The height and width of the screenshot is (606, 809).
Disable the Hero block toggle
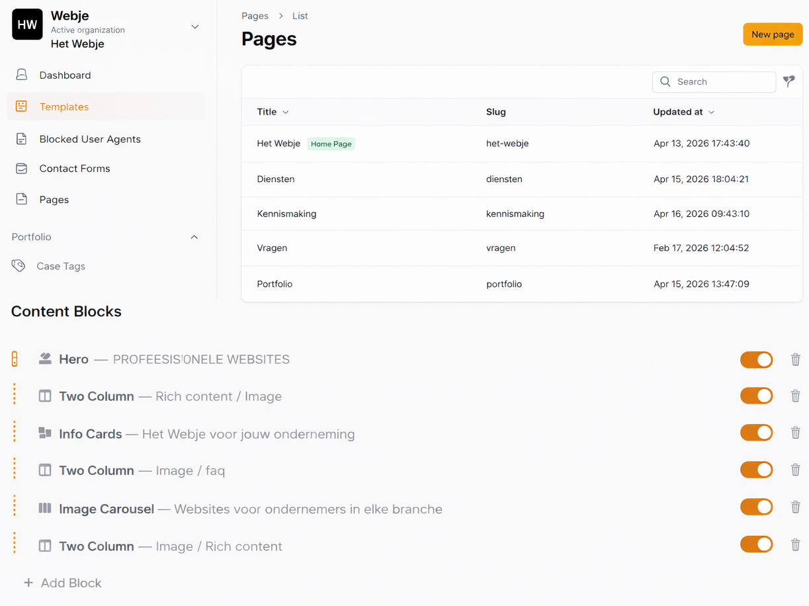(x=756, y=359)
